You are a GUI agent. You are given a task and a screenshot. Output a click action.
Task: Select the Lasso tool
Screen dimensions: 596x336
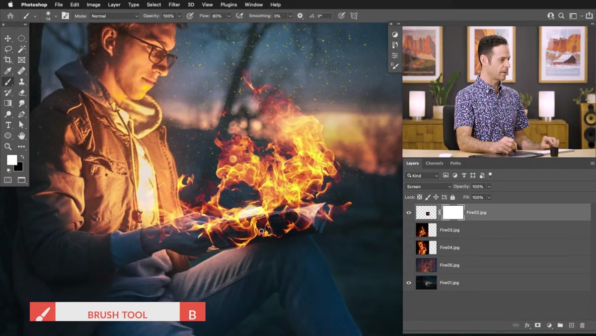(8, 49)
